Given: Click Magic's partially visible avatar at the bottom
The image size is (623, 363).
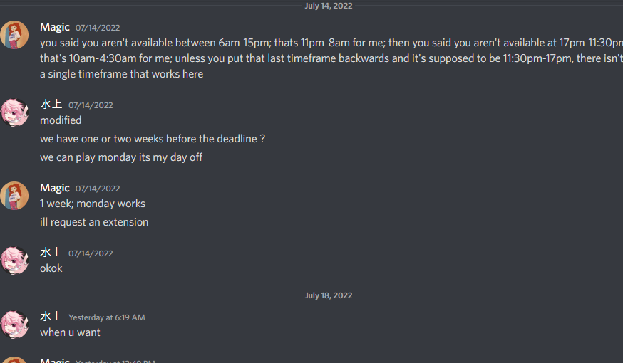Looking at the screenshot, I should (14, 360).
